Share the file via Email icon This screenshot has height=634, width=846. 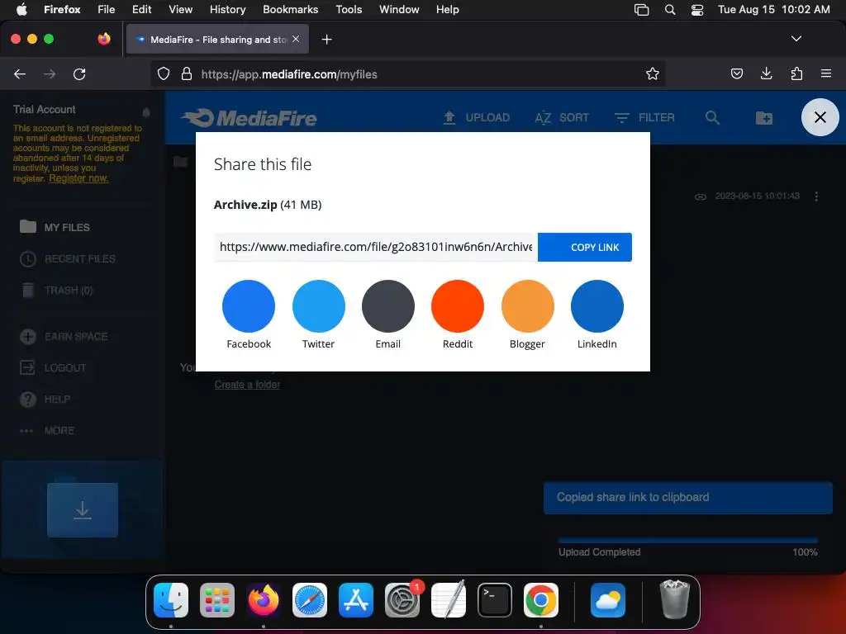pos(388,305)
